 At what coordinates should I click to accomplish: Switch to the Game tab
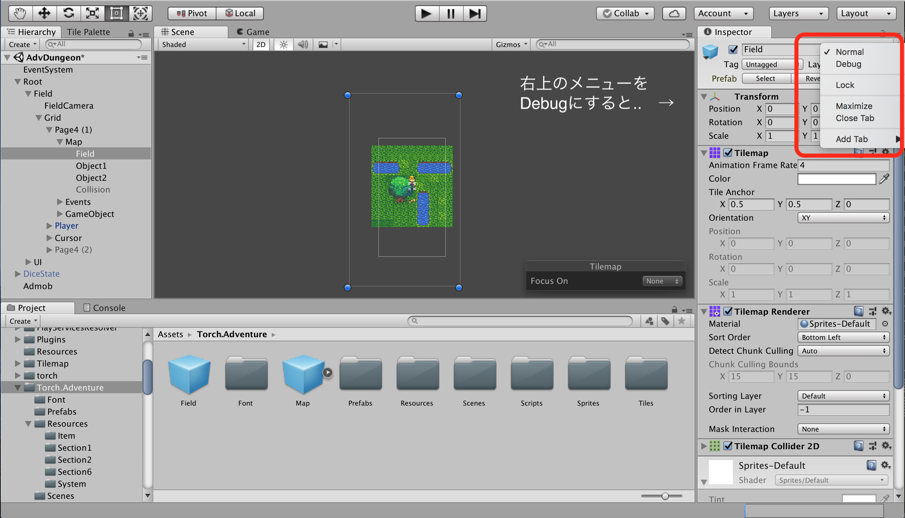coord(253,32)
